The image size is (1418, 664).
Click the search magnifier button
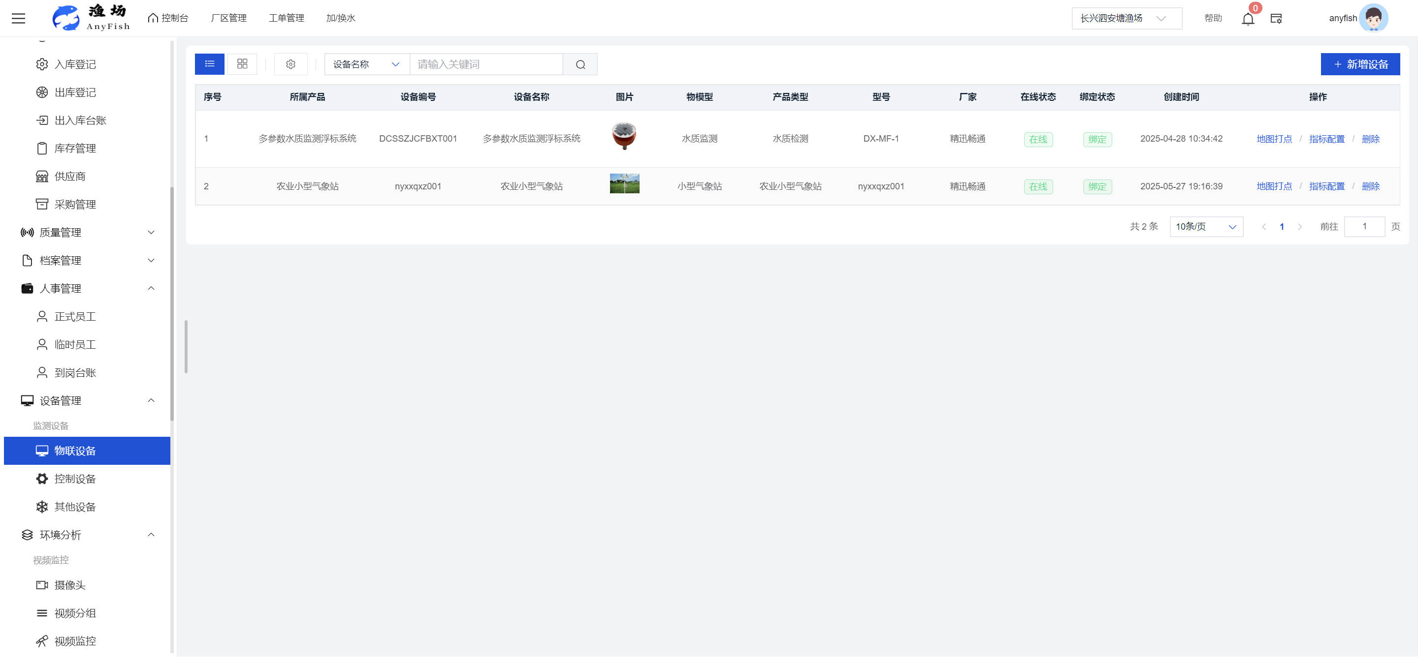tap(580, 64)
